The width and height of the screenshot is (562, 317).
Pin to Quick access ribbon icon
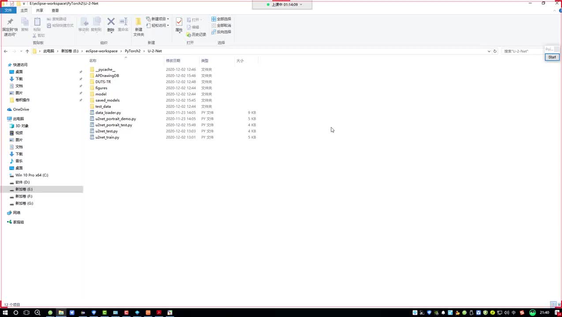click(10, 26)
